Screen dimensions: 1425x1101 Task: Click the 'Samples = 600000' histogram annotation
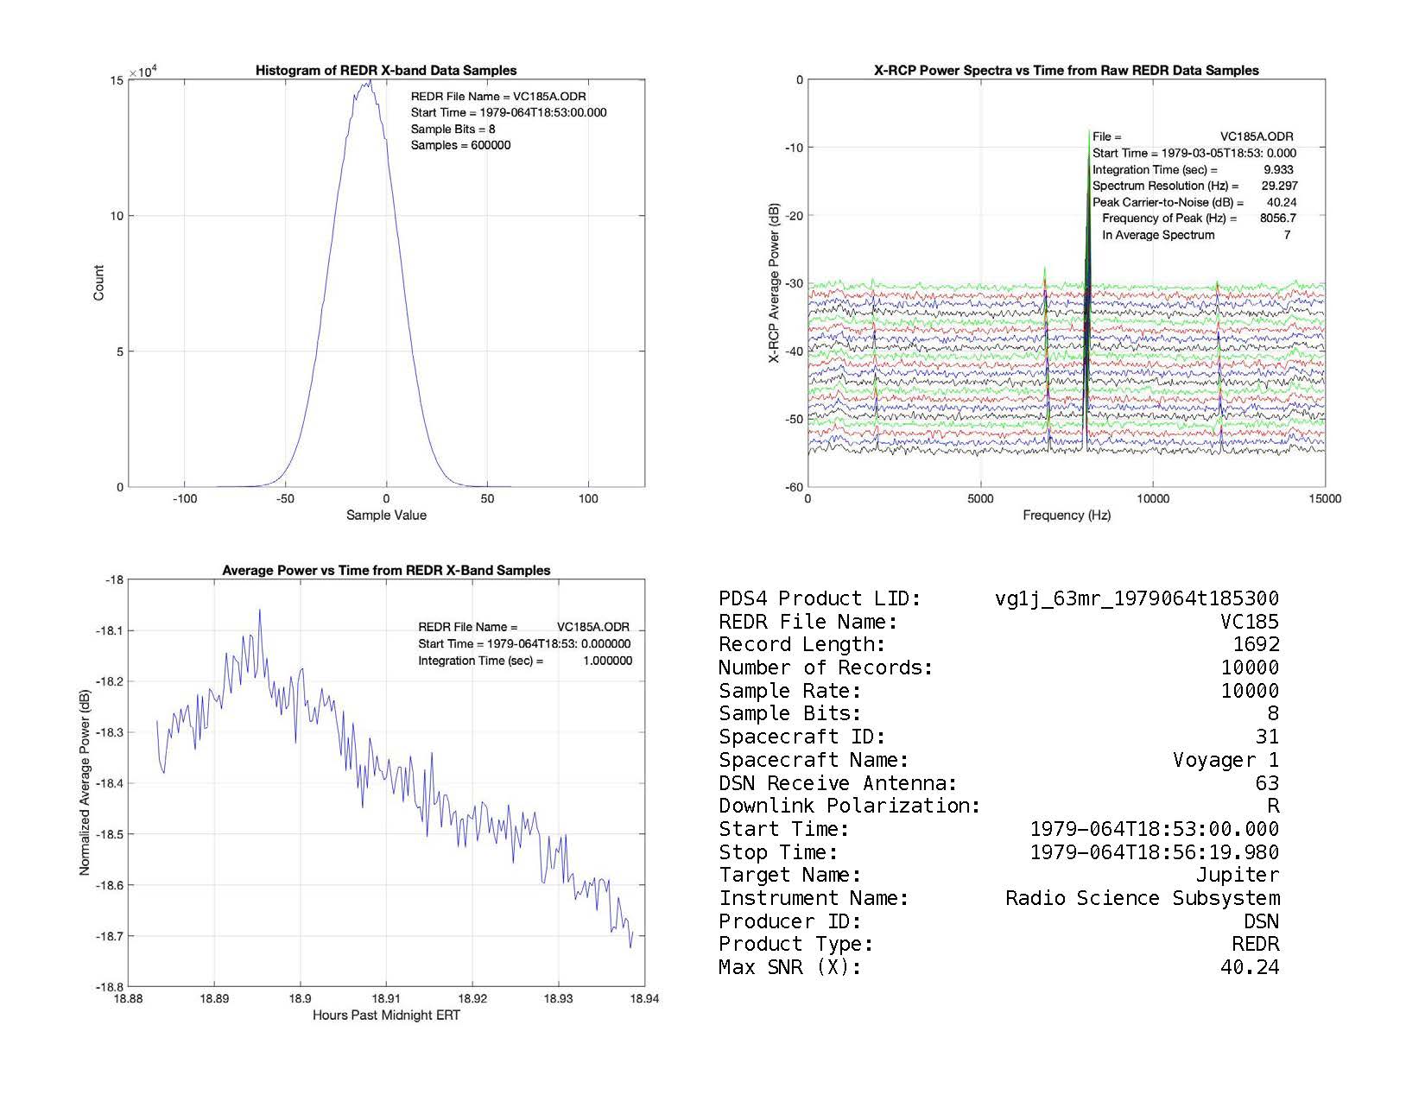(460, 145)
